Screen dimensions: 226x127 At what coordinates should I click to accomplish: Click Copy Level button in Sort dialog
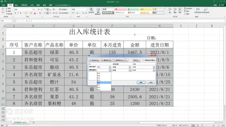119,60
